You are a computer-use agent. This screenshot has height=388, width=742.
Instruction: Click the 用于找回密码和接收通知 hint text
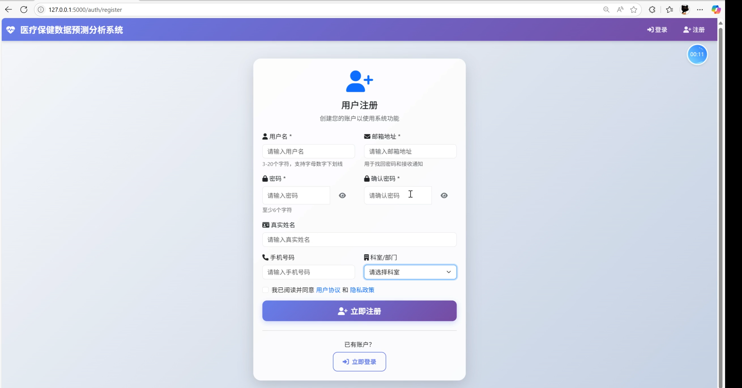[x=394, y=164]
